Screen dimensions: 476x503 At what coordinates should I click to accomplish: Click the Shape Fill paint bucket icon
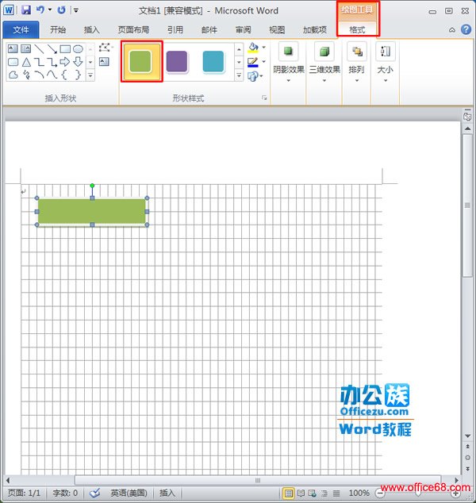(253, 48)
